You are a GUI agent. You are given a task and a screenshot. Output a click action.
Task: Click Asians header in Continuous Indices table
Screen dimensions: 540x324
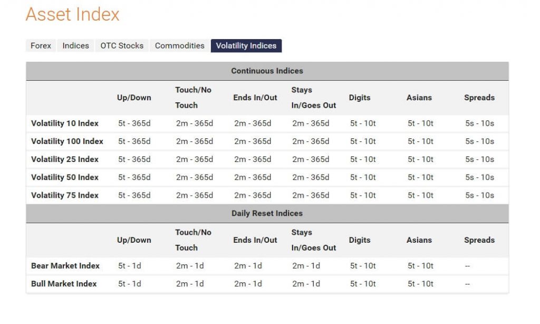click(x=419, y=98)
